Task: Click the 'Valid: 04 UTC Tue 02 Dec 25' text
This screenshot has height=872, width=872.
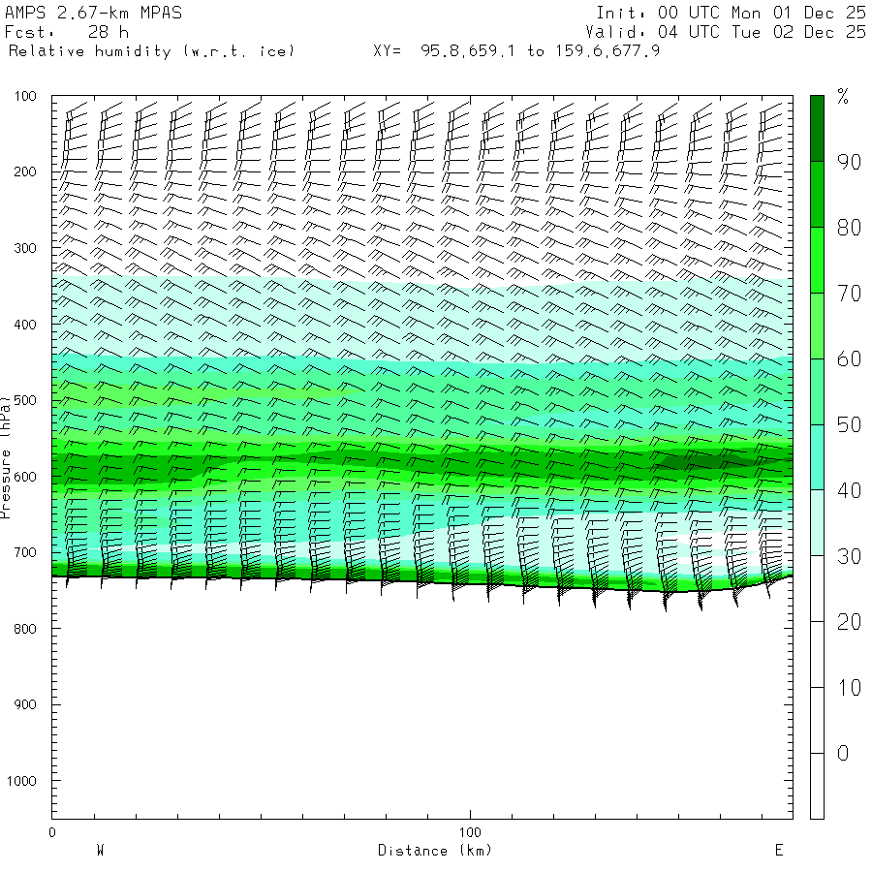Action: pos(725,32)
